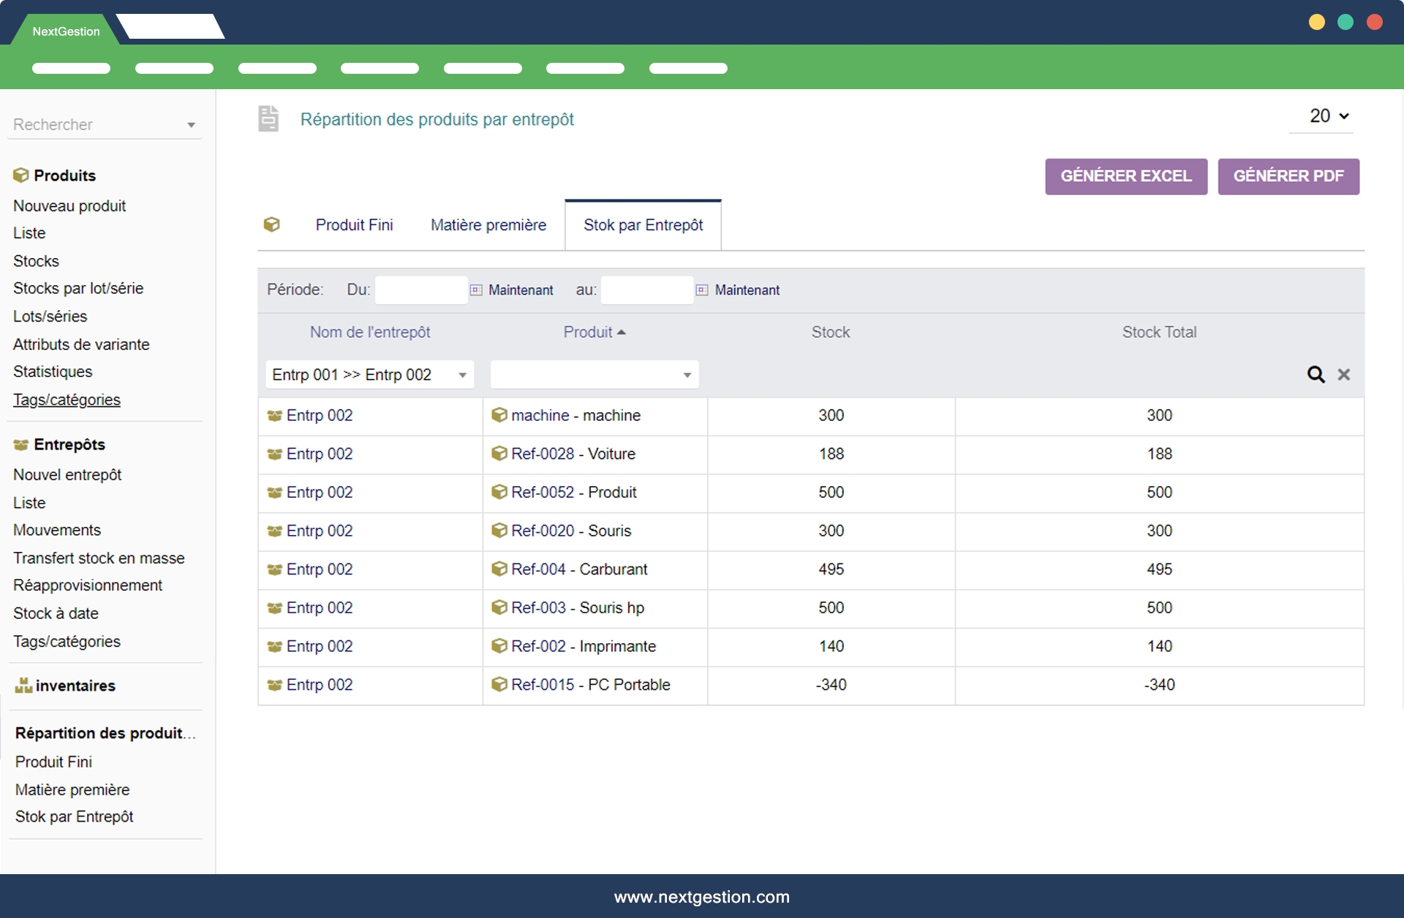Click the box icon left of Produit Fini tab
1404x918 pixels.
coord(271,224)
